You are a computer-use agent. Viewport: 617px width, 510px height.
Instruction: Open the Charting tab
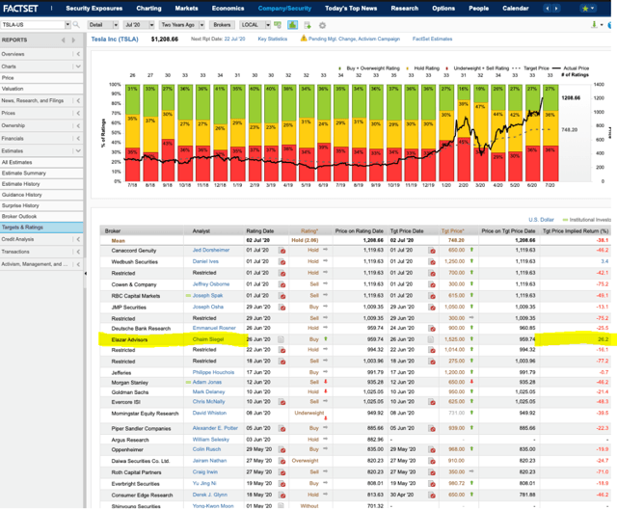coord(148,9)
